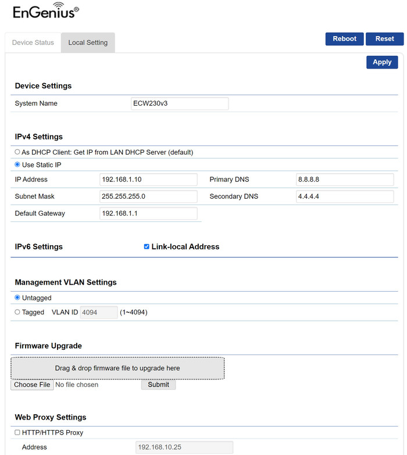Click the Reset button
The width and height of the screenshot is (407, 455).
(x=384, y=39)
